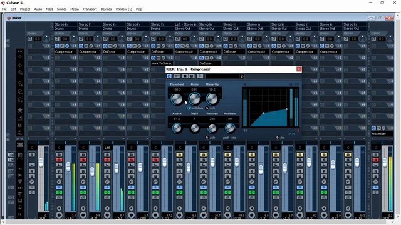Enable Read automation in Compressor window
The image size is (401, 225).
click(x=185, y=76)
